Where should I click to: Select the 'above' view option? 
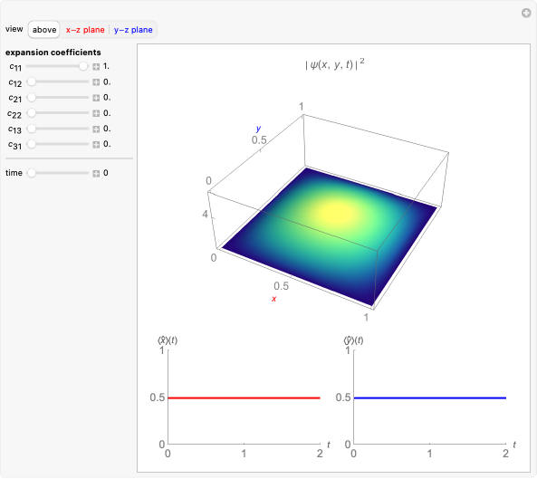click(x=44, y=30)
